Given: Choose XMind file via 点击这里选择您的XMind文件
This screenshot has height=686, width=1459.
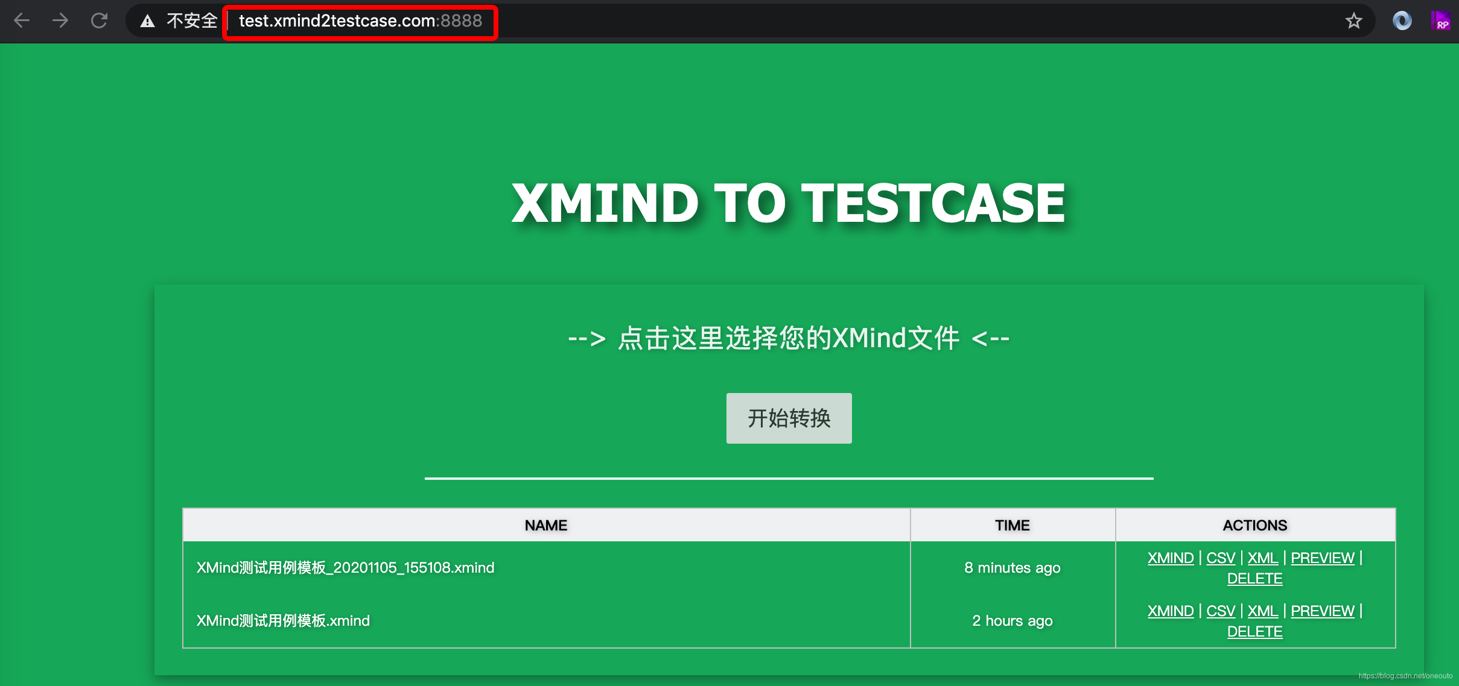Looking at the screenshot, I should click(x=789, y=338).
